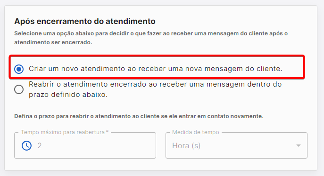Click the Selecione uma opção abaixo description text
Viewport: 324px width, 176px height.
coord(151,38)
